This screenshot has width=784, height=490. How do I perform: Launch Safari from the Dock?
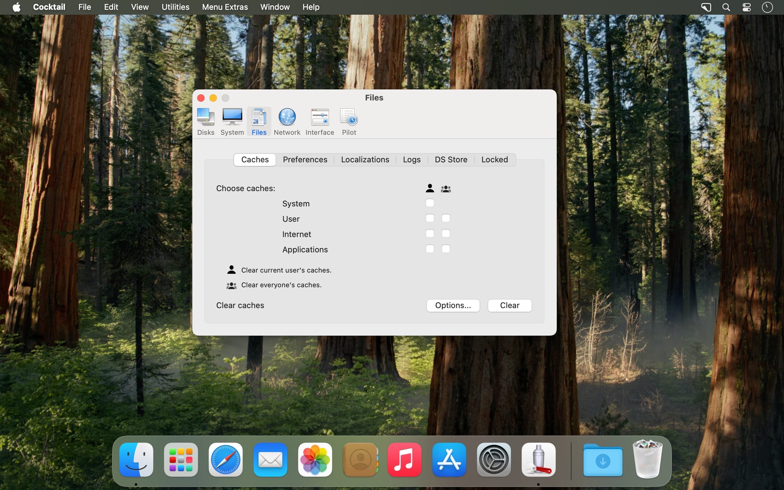pyautogui.click(x=225, y=460)
